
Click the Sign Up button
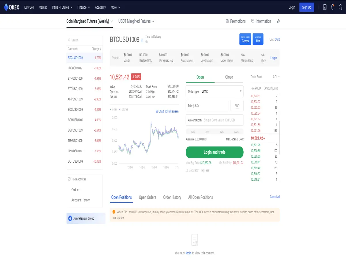click(x=307, y=7)
